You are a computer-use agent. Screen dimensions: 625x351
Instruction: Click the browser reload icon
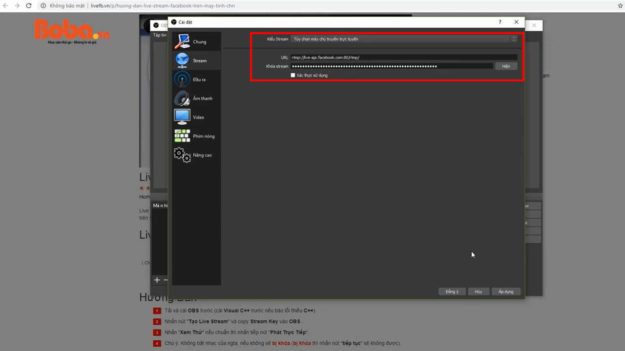pyautogui.click(x=29, y=6)
